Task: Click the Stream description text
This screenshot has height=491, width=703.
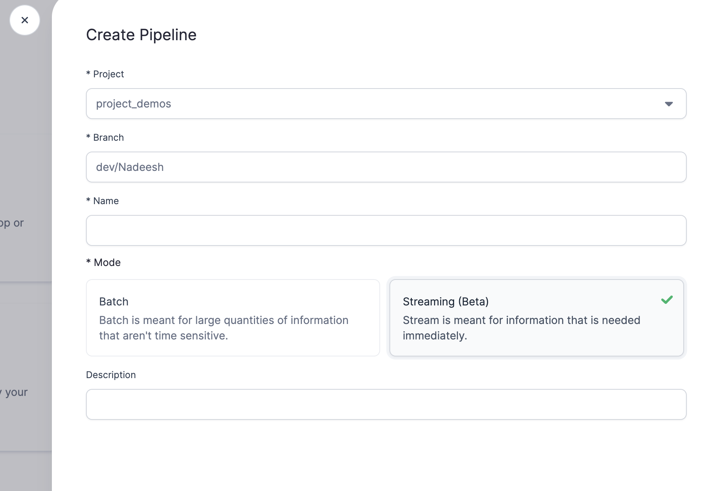Action: click(521, 328)
